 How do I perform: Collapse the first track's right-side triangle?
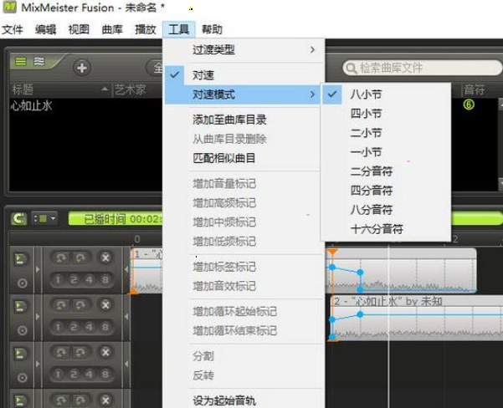tap(126, 269)
